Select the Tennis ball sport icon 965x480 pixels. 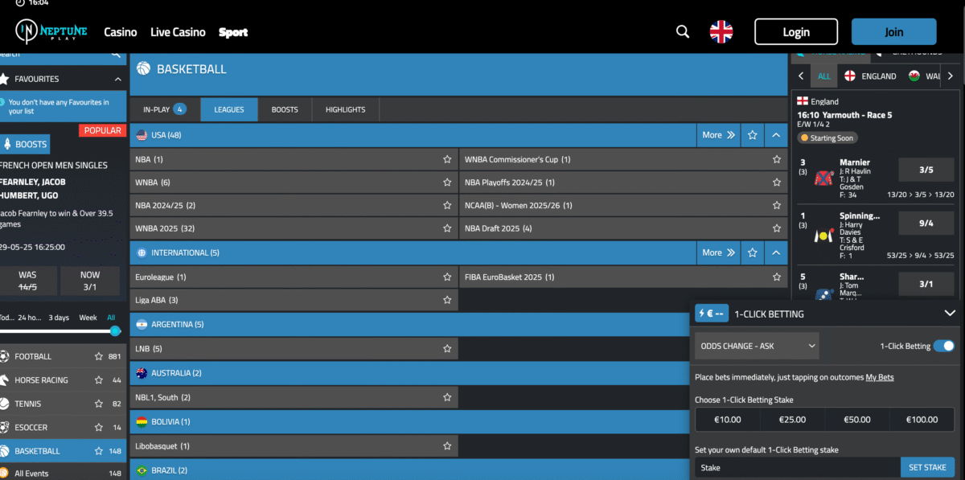point(5,404)
